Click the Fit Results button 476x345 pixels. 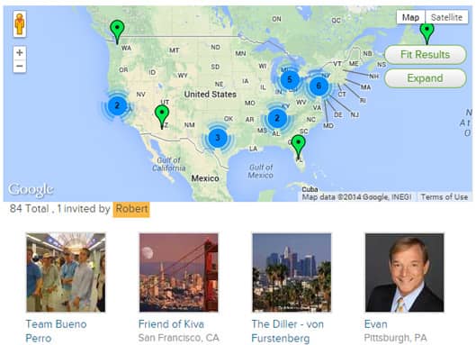(x=426, y=55)
